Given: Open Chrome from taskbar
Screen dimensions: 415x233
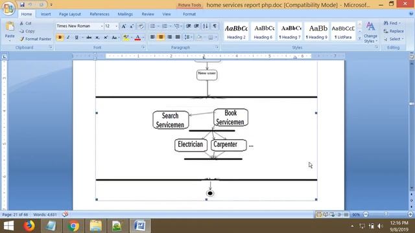Looking at the screenshot, I should coord(73,226).
